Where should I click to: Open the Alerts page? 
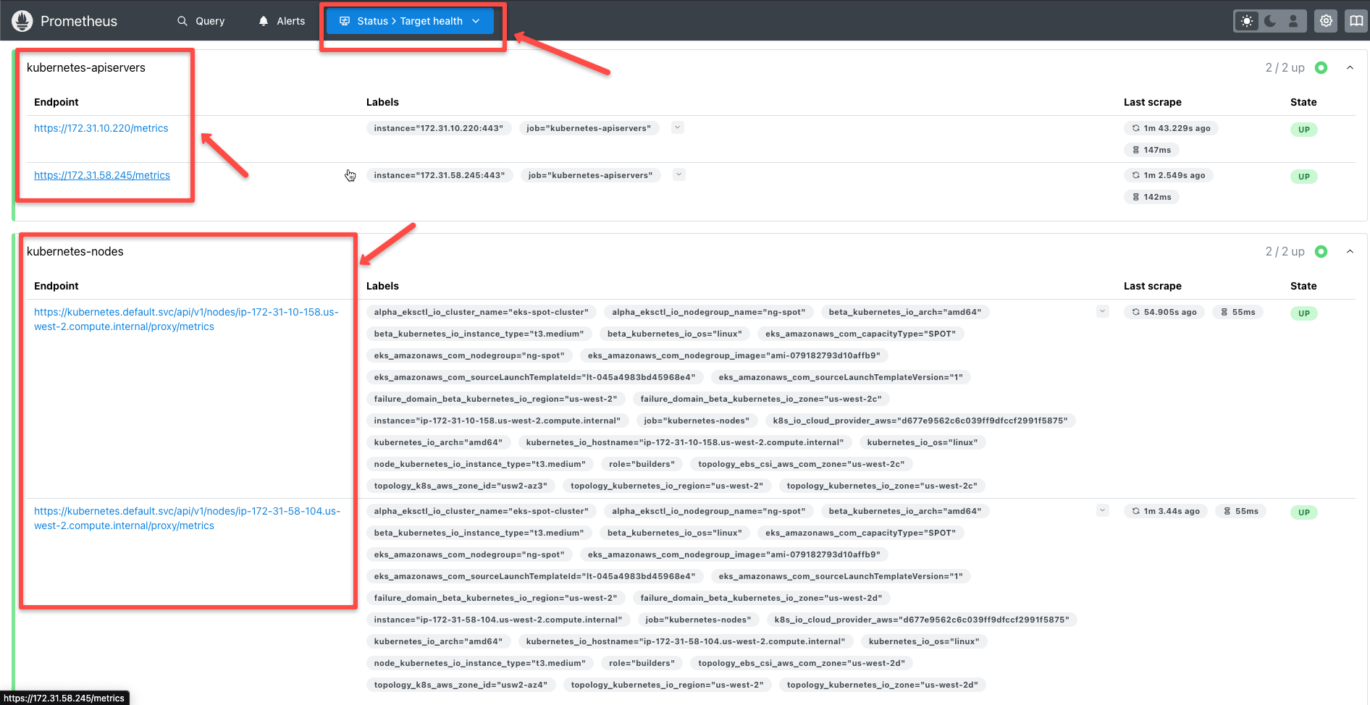point(282,21)
